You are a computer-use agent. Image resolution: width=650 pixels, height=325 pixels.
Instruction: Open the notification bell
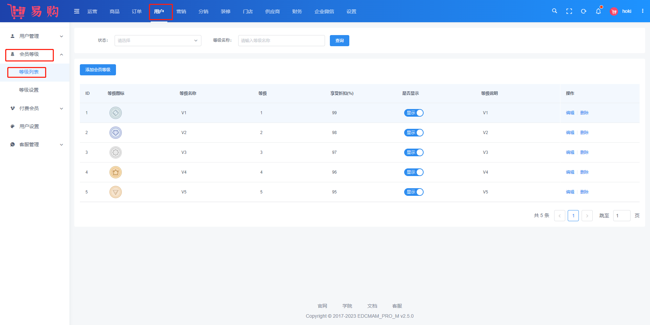point(598,11)
